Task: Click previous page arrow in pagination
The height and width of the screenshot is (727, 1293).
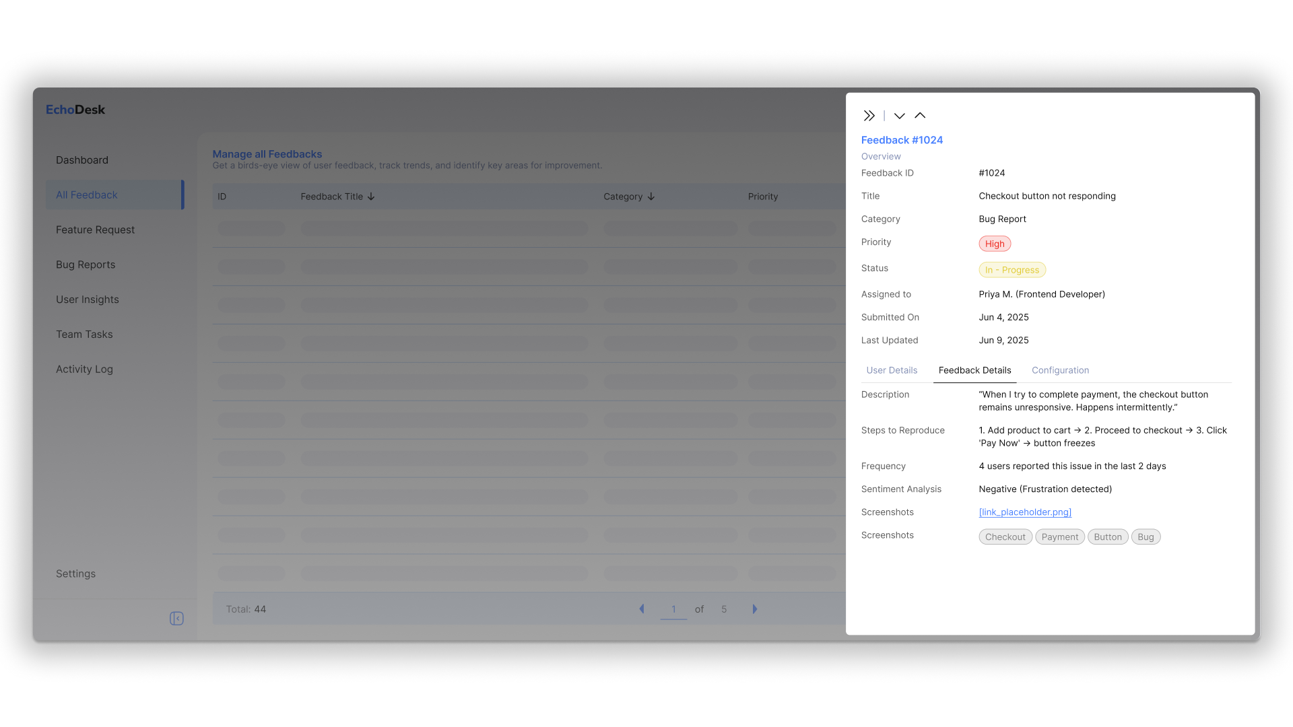Action: (x=641, y=609)
